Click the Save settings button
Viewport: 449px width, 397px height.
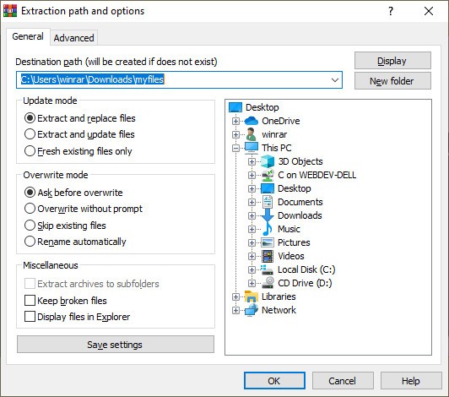coord(116,345)
